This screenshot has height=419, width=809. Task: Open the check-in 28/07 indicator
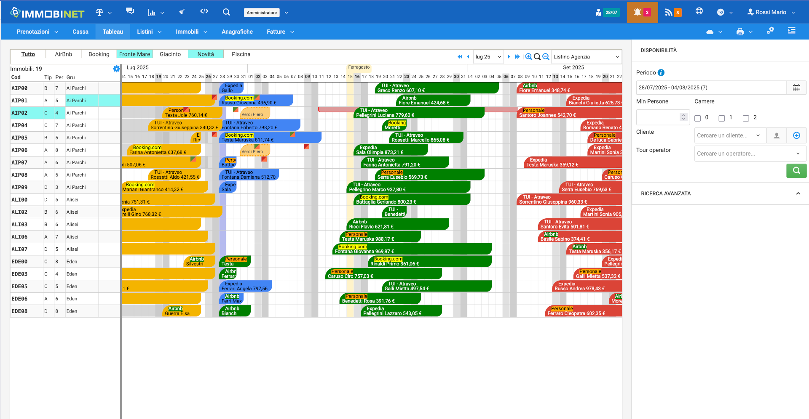tap(607, 12)
